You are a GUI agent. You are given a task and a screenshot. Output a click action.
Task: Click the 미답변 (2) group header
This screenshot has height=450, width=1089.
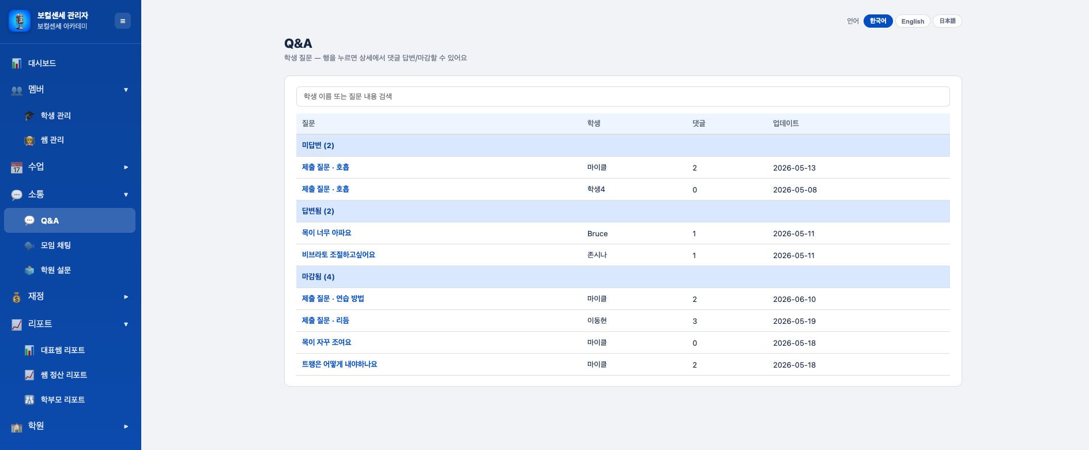pyautogui.click(x=623, y=145)
